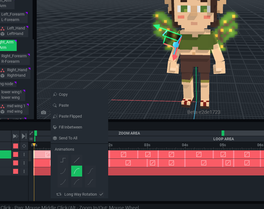Click the green highlighted ease-out curve
This screenshot has height=209, width=264.
click(x=77, y=171)
